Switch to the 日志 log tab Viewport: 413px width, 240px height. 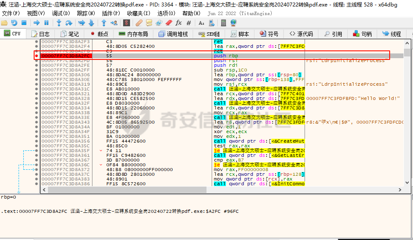[40, 34]
